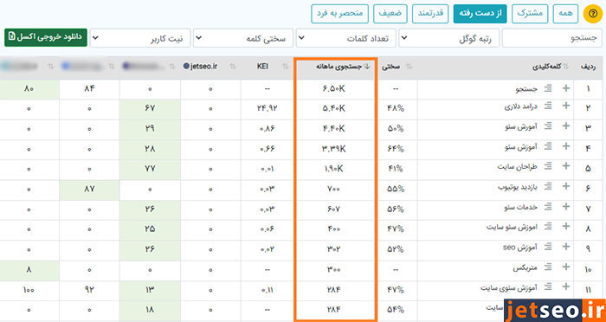The height and width of the screenshot is (322, 606).
Task: Click the keyword خدمات سئو
Action: coord(521,207)
